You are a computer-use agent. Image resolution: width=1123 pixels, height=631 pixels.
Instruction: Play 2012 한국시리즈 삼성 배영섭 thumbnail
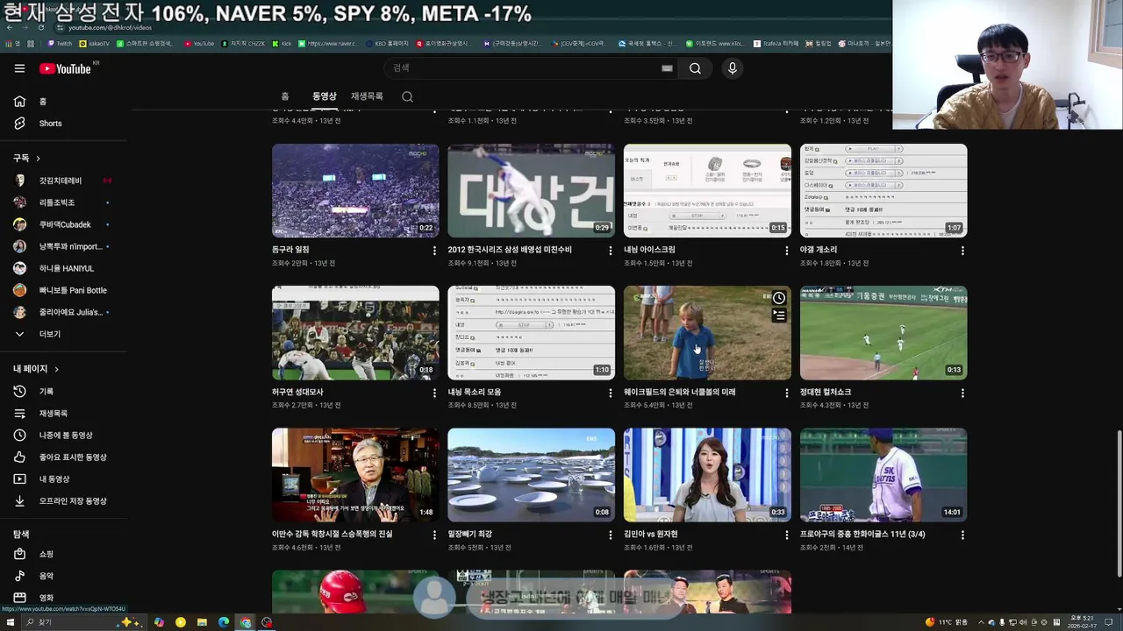[532, 190]
